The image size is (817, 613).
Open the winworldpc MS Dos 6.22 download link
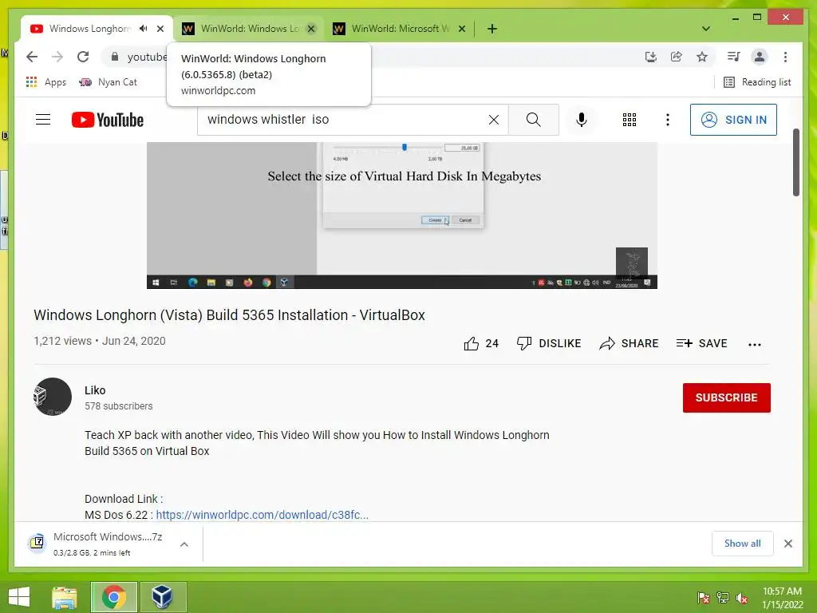tap(262, 515)
